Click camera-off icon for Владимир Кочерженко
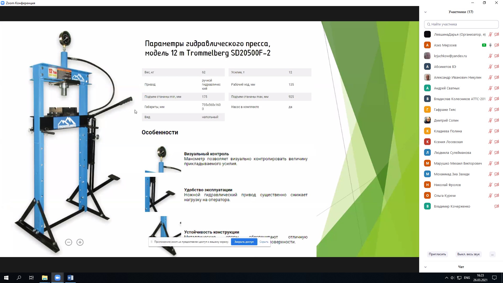Image resolution: width=503 pixels, height=283 pixels. (x=496, y=206)
